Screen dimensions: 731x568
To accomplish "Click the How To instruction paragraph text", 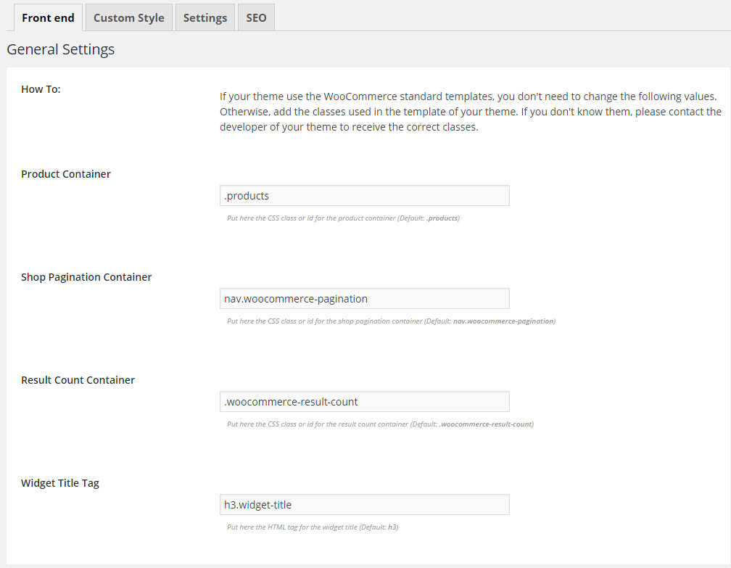I will point(470,111).
